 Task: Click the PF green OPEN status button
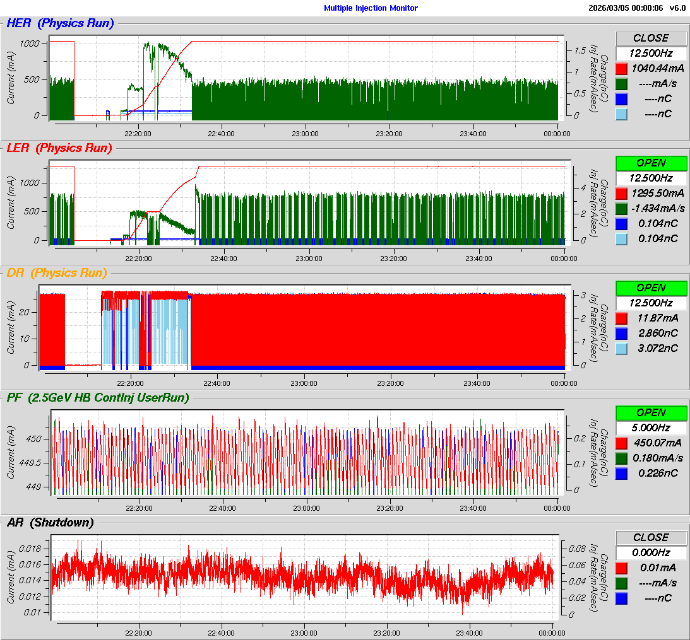651,412
